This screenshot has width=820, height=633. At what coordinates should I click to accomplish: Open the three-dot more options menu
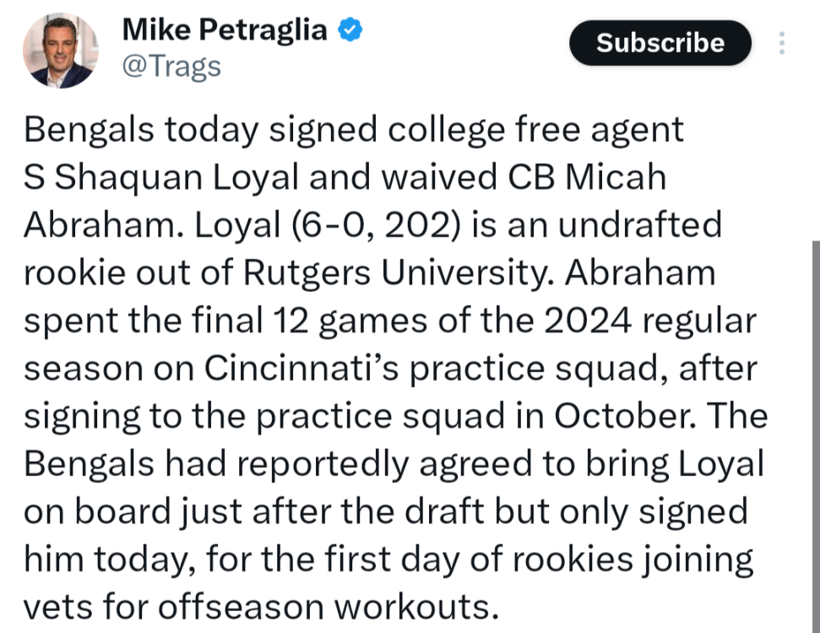tap(782, 43)
